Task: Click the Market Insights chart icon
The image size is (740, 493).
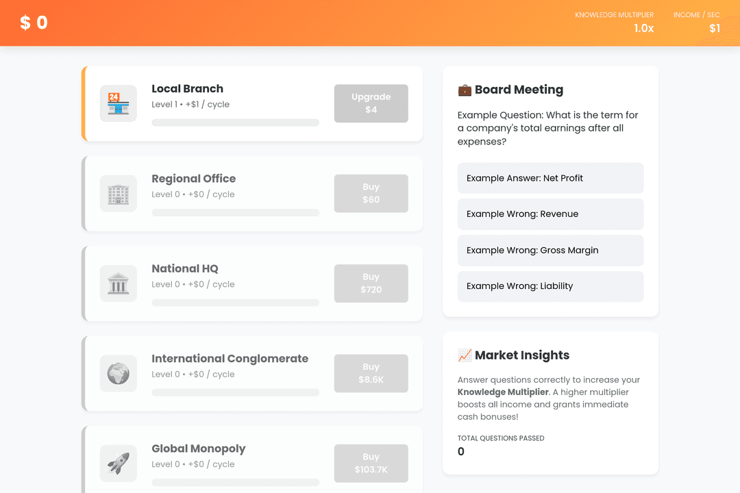Action: pyautogui.click(x=465, y=355)
